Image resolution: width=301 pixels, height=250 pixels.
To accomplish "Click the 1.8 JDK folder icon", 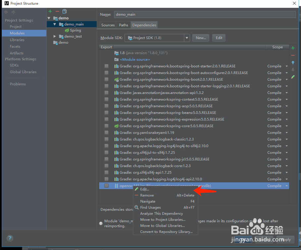I will [x=116, y=53].
